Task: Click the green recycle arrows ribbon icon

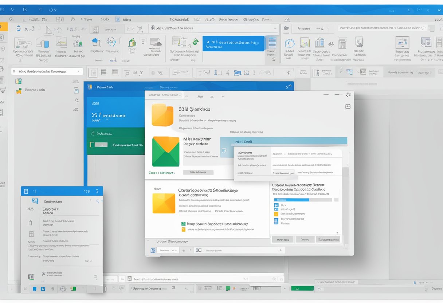Action: 195,42
